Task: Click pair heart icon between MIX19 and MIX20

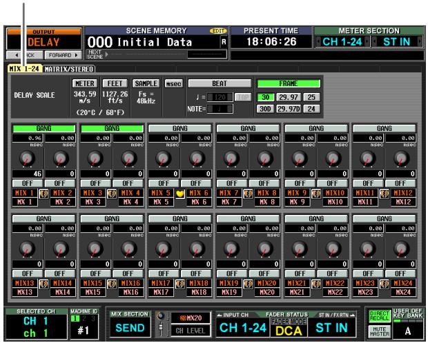Action: (x=248, y=284)
